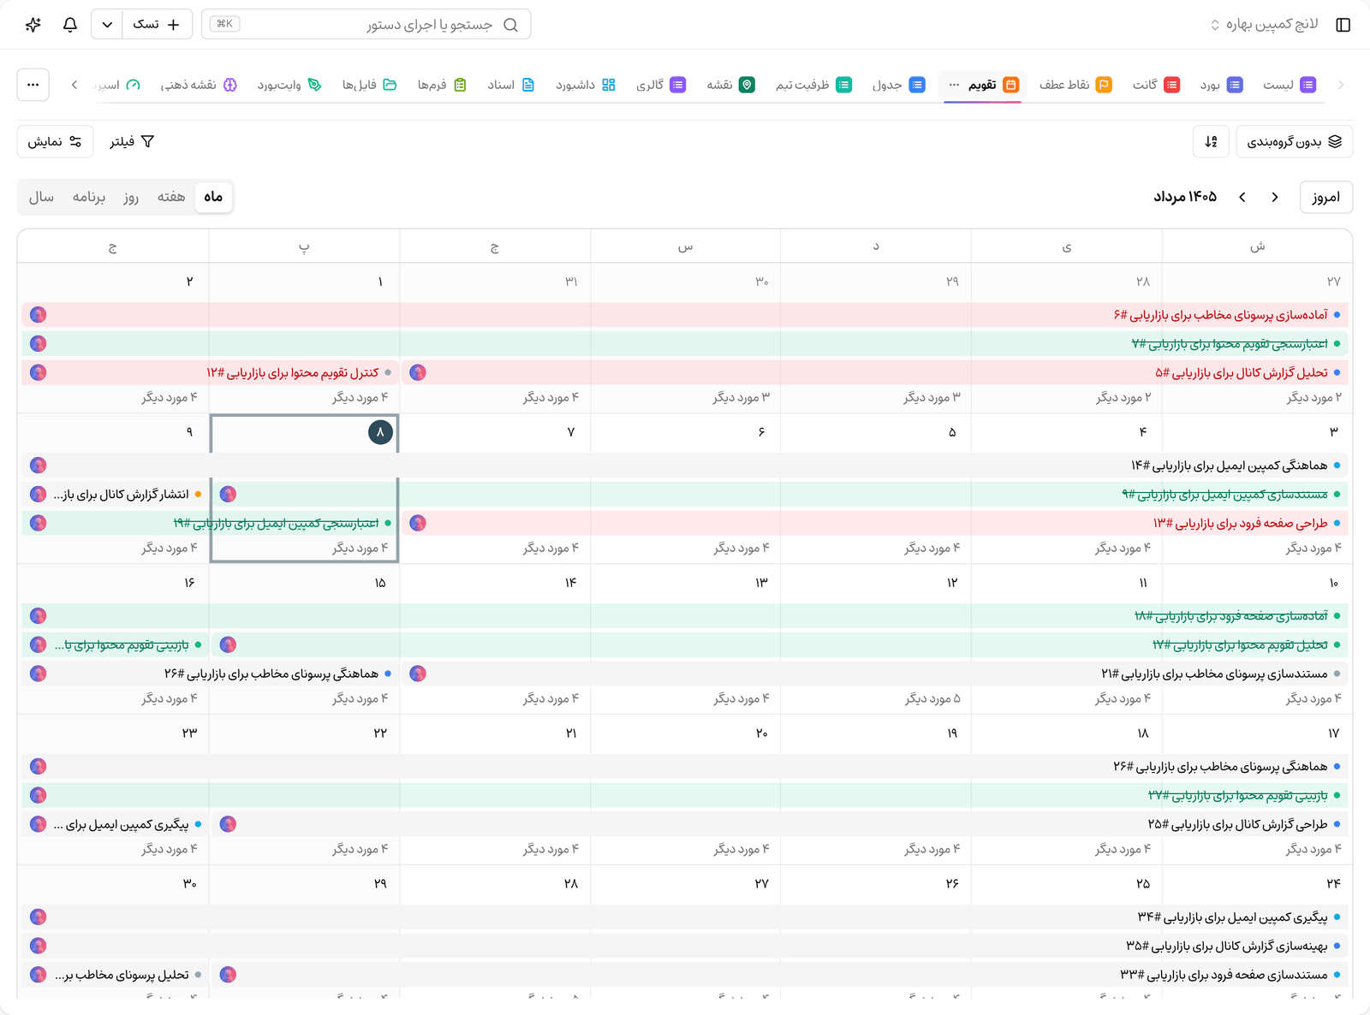The width and height of the screenshot is (1370, 1015).
Task: Click the جستجو یا اجرای دستور search field
Action: (x=366, y=24)
